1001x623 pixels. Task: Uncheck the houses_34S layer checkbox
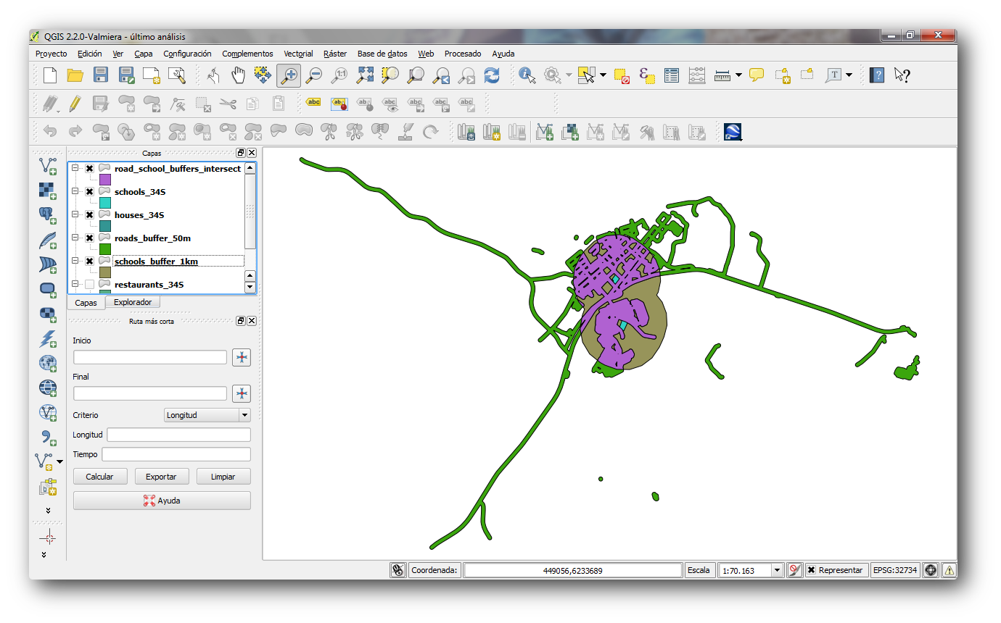coord(89,215)
